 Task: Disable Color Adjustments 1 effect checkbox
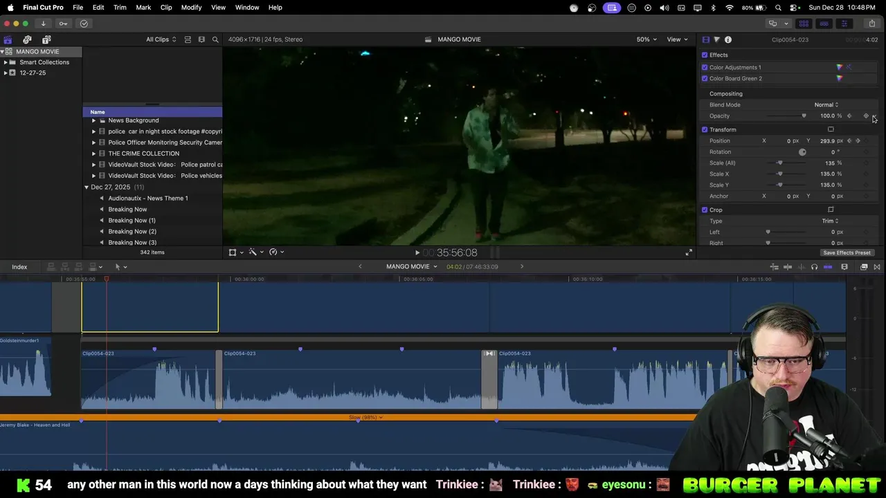click(x=705, y=67)
